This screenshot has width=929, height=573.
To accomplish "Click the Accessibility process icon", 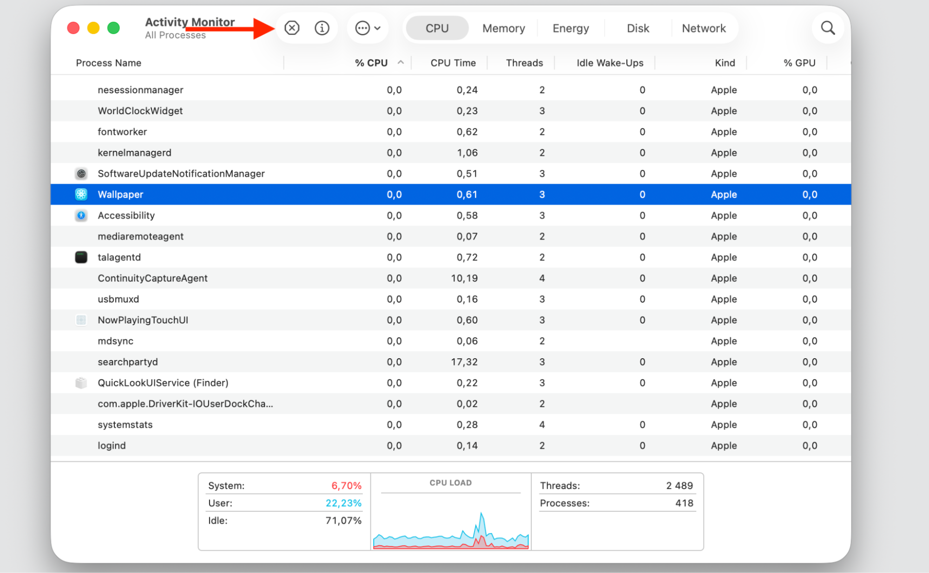I will 81,215.
